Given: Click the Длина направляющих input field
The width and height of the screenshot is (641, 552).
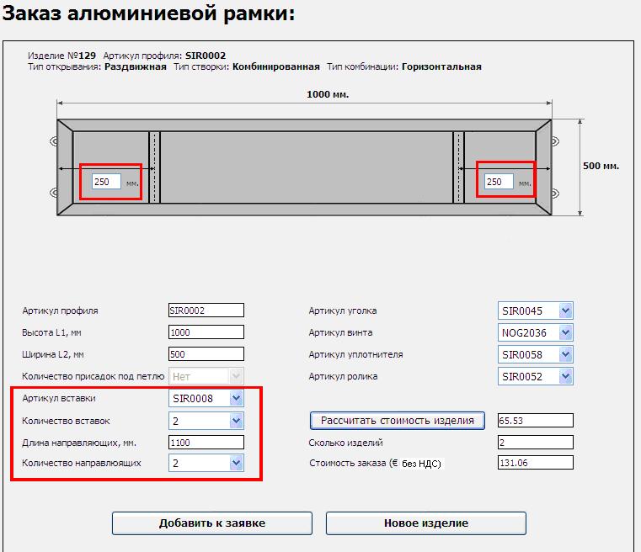Looking at the screenshot, I should point(206,442).
